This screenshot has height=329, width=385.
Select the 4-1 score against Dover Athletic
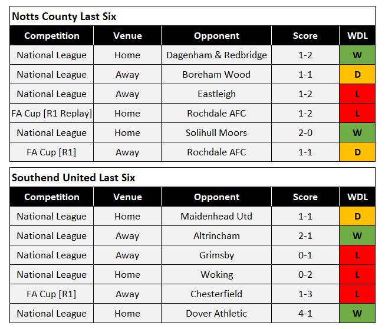305,314
